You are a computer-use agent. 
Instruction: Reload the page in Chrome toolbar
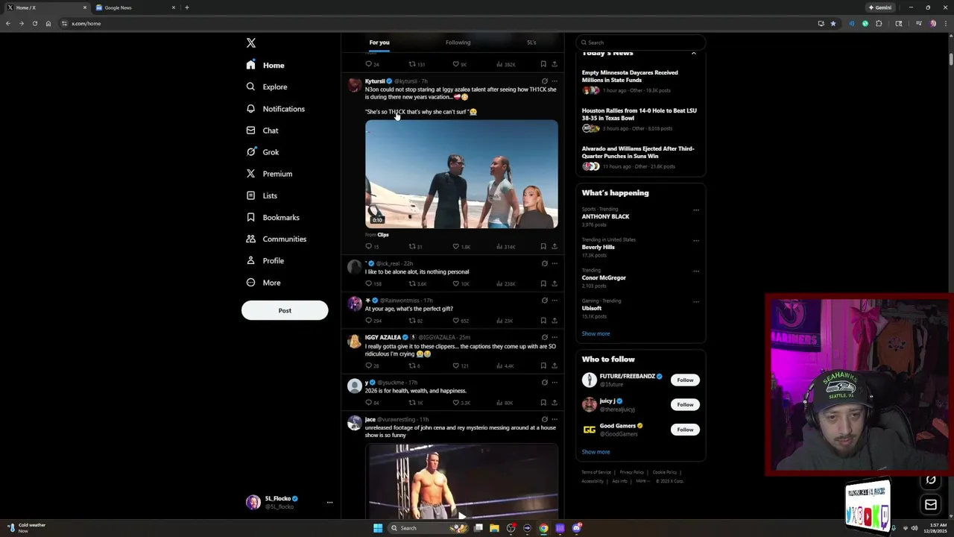[34, 23]
